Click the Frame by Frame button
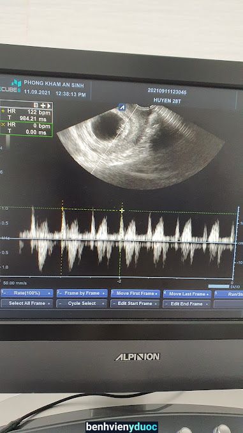The width and height of the screenshot is (243, 433). pos(82,294)
